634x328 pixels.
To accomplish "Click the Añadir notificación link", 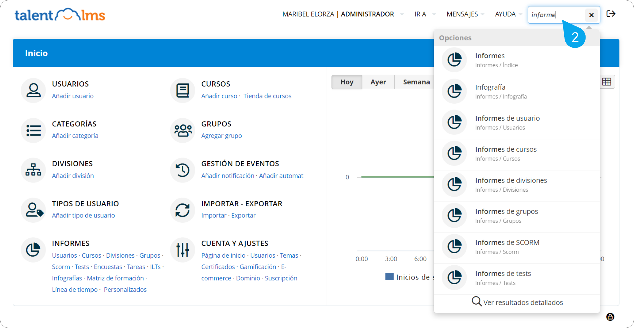I will [x=227, y=176].
